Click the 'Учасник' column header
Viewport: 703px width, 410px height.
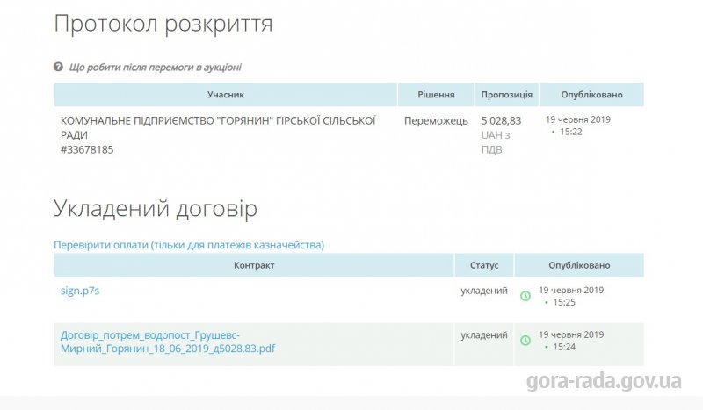click(x=226, y=95)
